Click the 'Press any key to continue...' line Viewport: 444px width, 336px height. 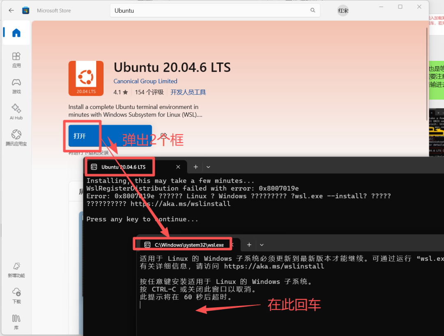click(x=142, y=219)
